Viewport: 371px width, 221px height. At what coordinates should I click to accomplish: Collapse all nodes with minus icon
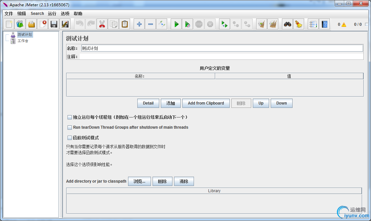click(151, 24)
